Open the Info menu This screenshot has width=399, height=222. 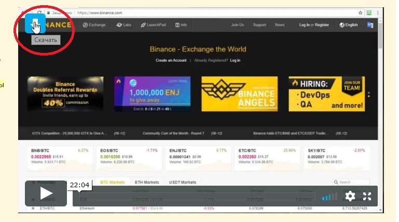click(x=181, y=25)
